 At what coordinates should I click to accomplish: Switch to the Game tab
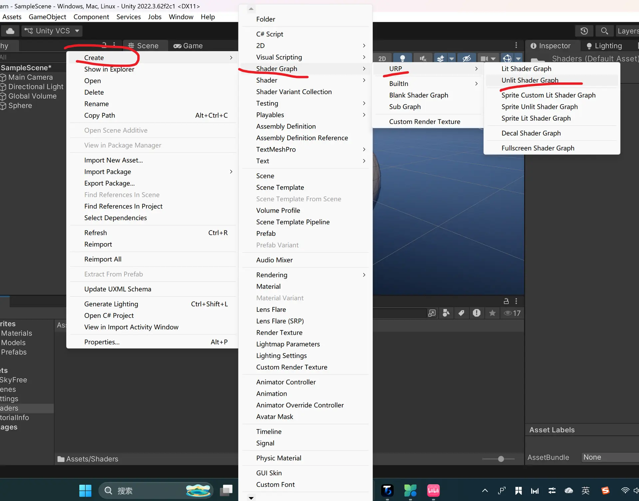[x=188, y=46]
